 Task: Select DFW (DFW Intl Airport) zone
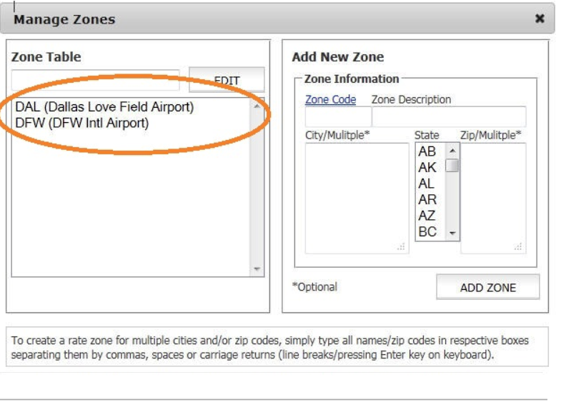82,123
